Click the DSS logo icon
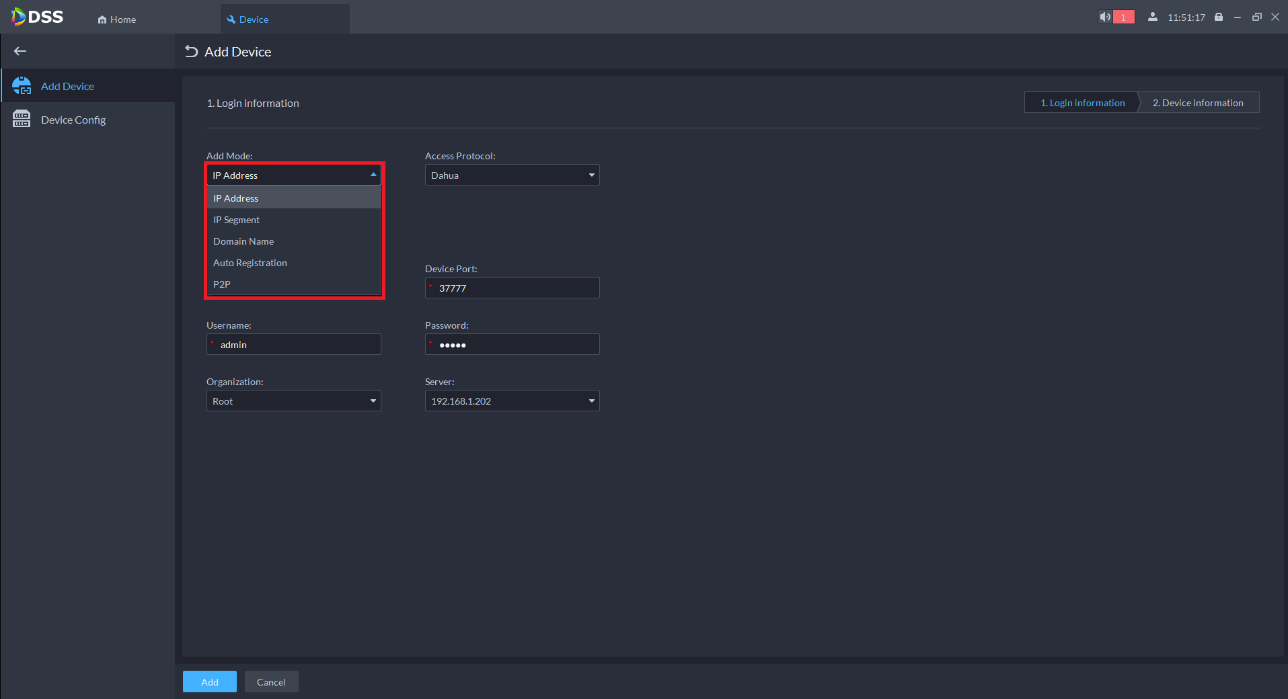1288x699 pixels. pos(18,17)
